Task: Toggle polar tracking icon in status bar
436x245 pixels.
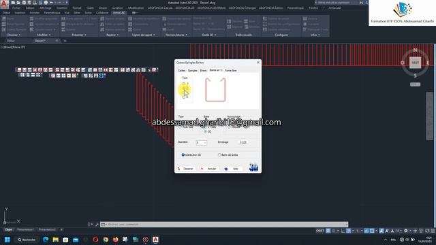Action: click(349, 231)
